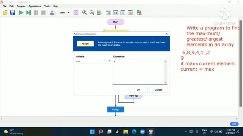Select the blue Assign shape in flowchart

pyautogui.click(x=115, y=110)
